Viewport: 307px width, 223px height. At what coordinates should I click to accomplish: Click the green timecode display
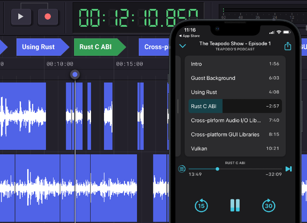click(138, 18)
